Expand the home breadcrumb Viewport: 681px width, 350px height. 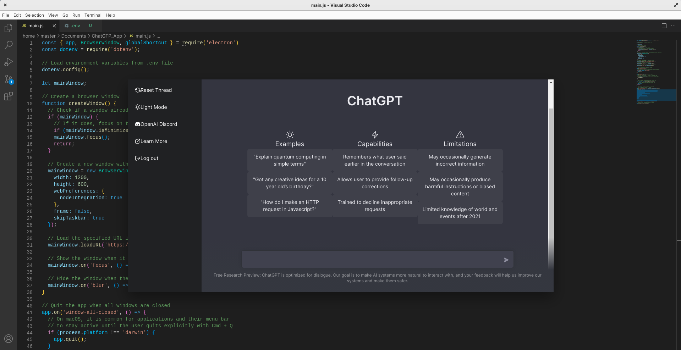tap(29, 36)
